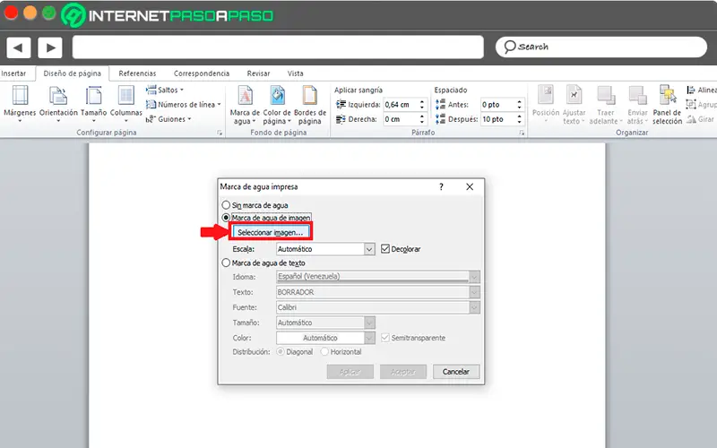Image resolution: width=717 pixels, height=448 pixels.
Task: Adjust the Después spacing stepper
Action: coord(520,119)
